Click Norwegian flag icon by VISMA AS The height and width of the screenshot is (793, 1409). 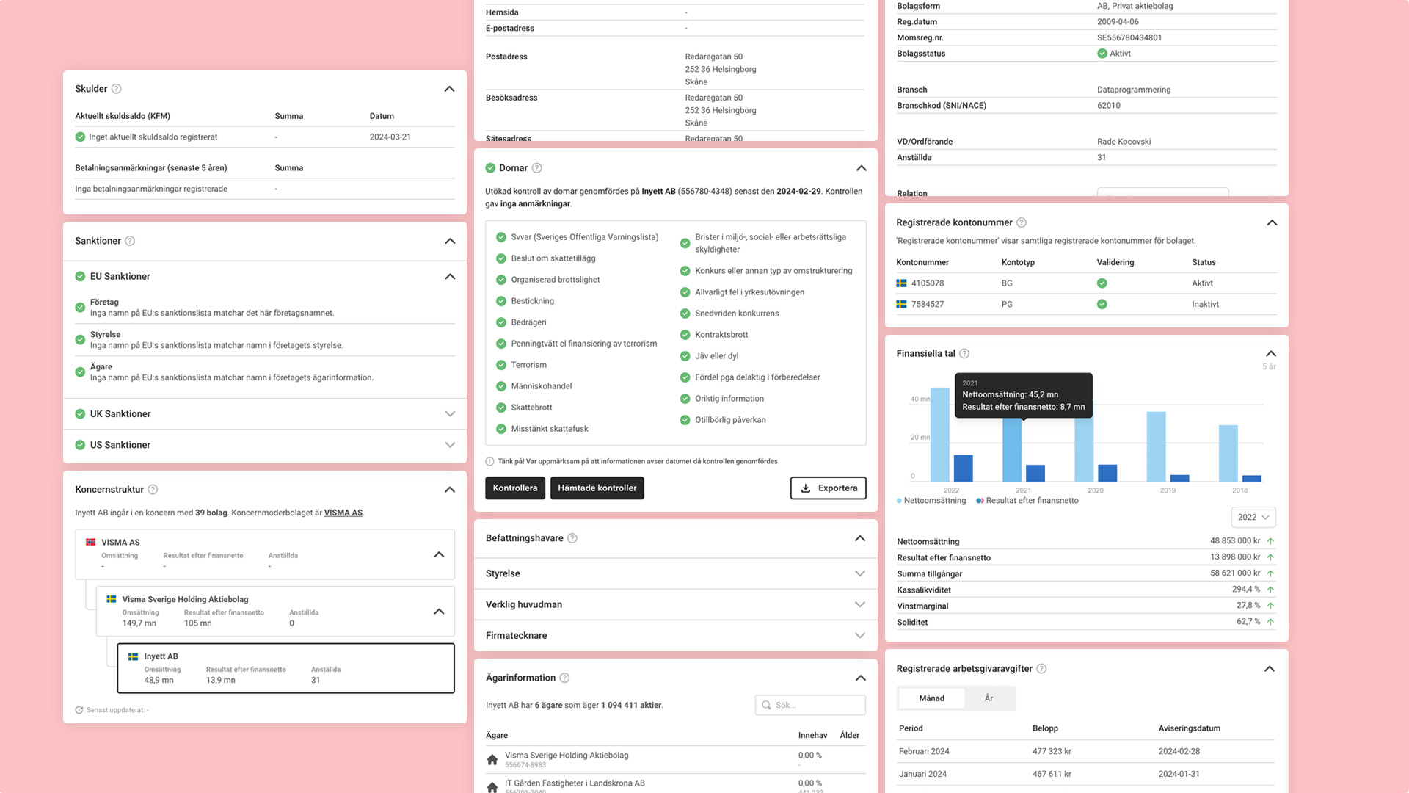[x=91, y=542]
